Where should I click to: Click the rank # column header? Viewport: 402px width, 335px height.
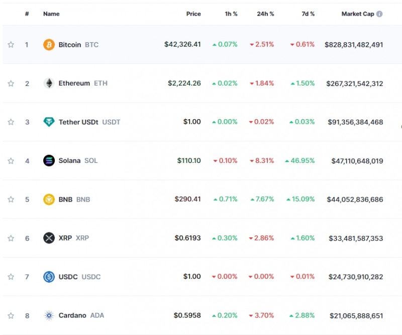[27, 14]
